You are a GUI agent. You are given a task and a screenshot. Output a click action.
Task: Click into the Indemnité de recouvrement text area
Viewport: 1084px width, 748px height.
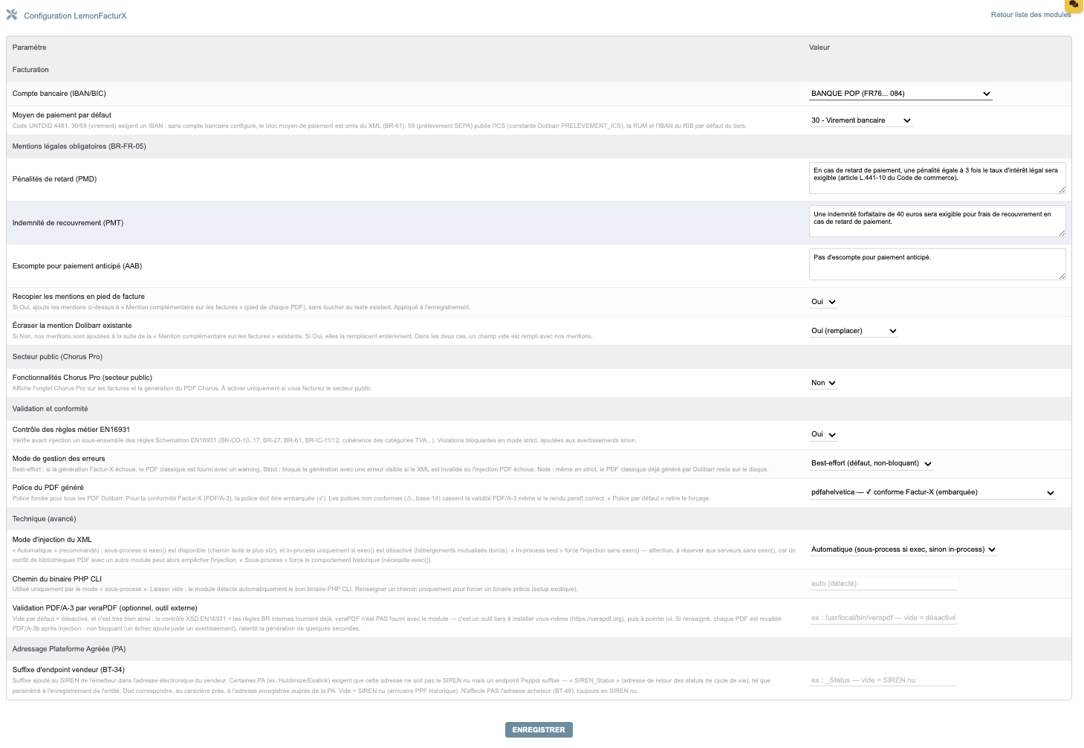[937, 222]
